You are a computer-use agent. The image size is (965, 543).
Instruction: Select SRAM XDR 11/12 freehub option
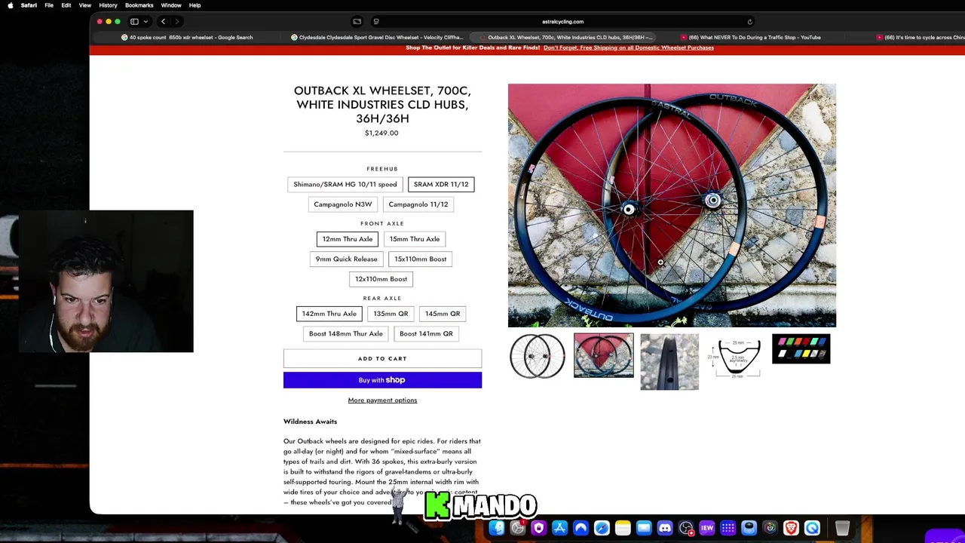(441, 184)
